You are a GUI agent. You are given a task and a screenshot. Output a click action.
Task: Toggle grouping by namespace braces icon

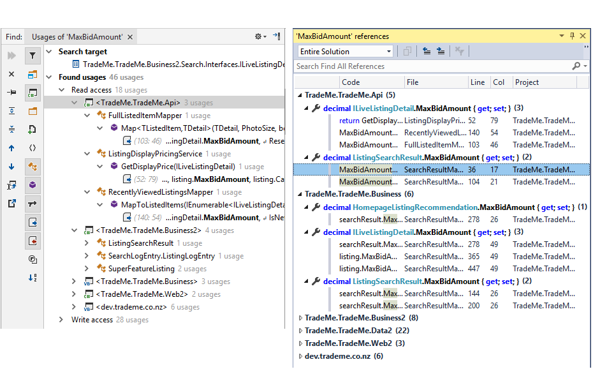pos(33,148)
